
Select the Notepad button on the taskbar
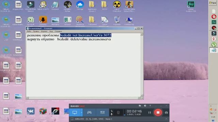(x=214, y=50)
